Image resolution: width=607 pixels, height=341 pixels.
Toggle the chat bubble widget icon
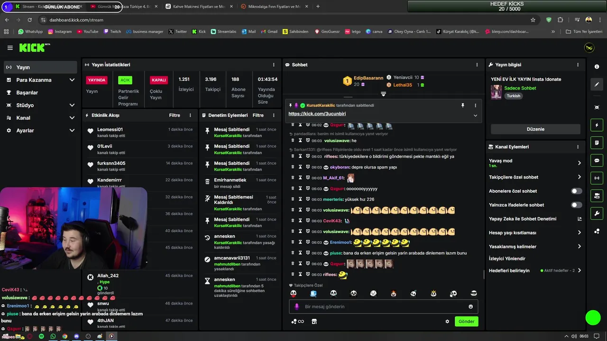click(x=597, y=160)
